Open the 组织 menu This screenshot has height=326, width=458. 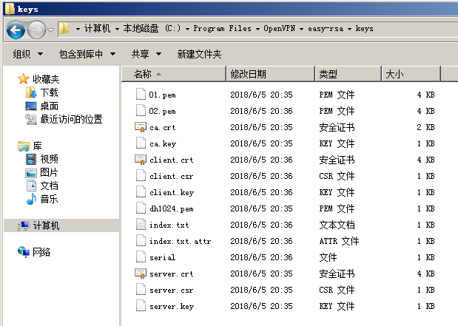click(x=28, y=54)
